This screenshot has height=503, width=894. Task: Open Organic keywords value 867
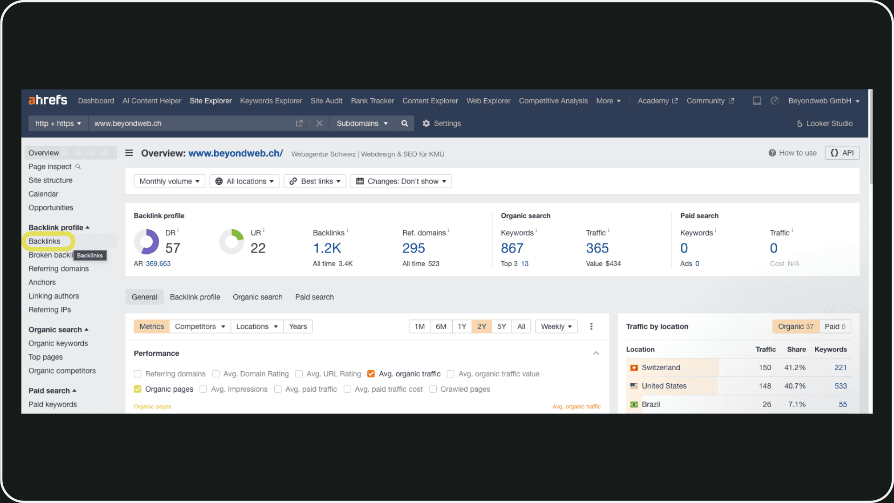pos(512,248)
